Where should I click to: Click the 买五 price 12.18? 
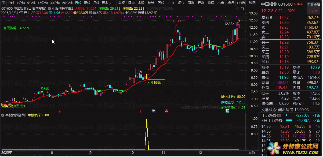coord(284,62)
